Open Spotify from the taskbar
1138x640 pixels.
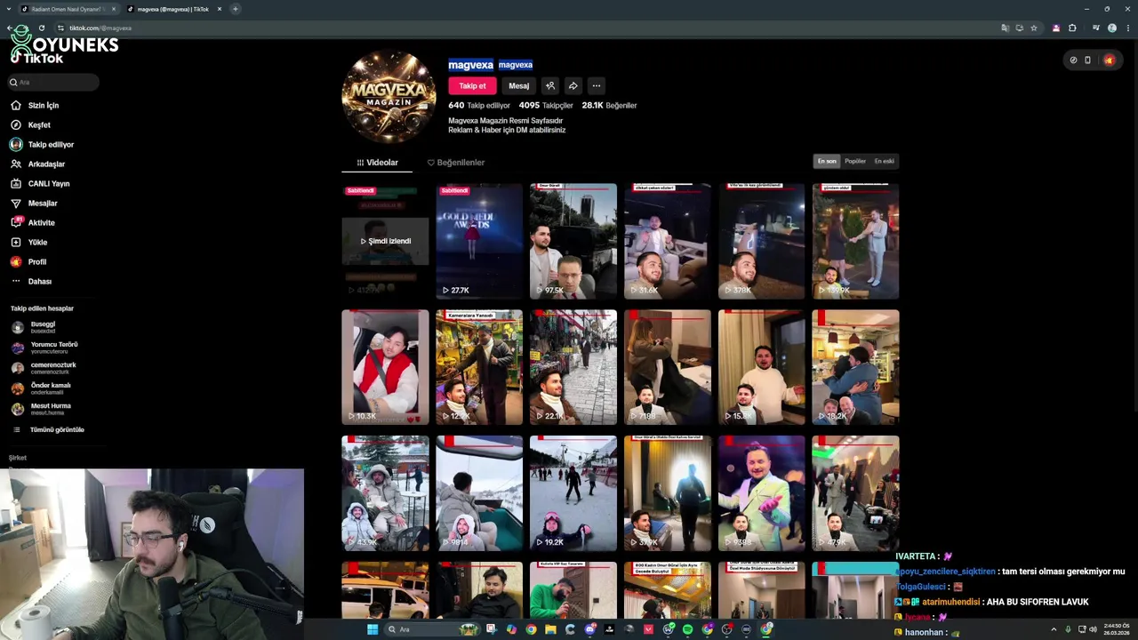pyautogui.click(x=687, y=629)
